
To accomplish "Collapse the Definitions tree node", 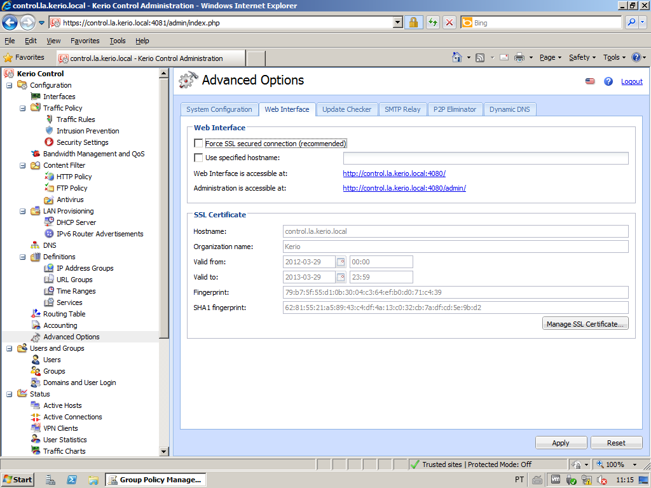I will tap(22, 257).
